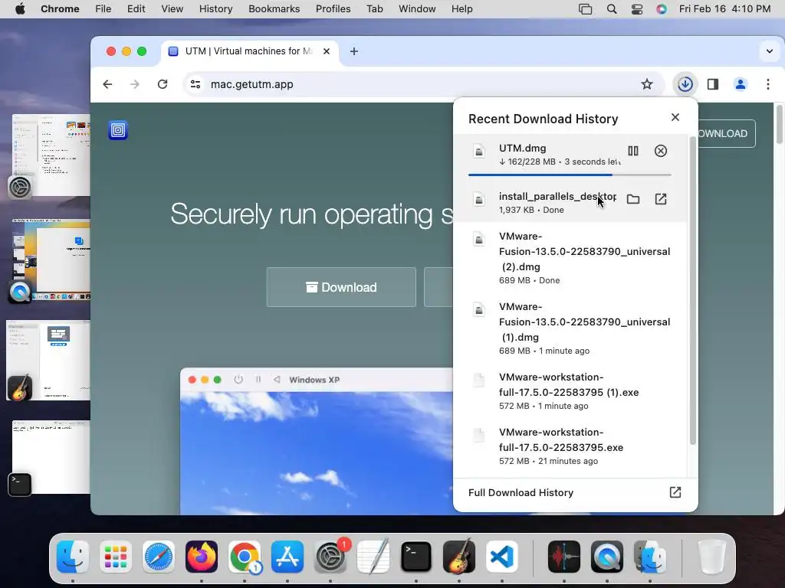Open the Bookmarks menu
785x588 pixels.
[x=274, y=9]
